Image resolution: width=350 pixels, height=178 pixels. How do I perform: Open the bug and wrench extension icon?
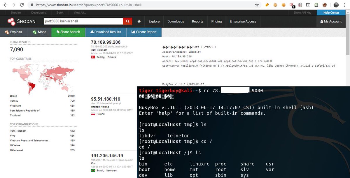point(300,5)
